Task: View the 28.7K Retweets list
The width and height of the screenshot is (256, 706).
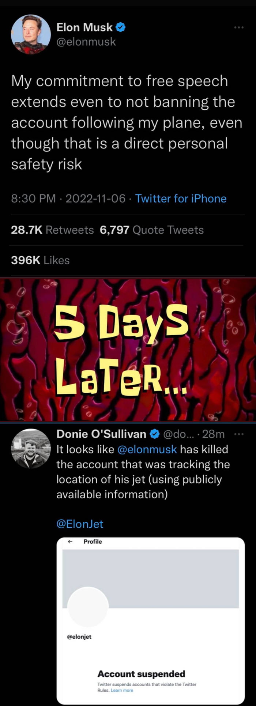Action: point(52,230)
